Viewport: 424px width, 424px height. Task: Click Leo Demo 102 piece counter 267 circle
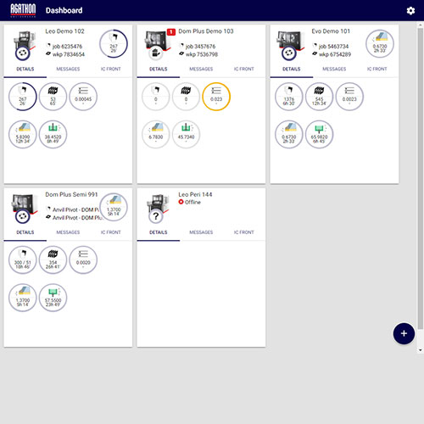pos(23,97)
